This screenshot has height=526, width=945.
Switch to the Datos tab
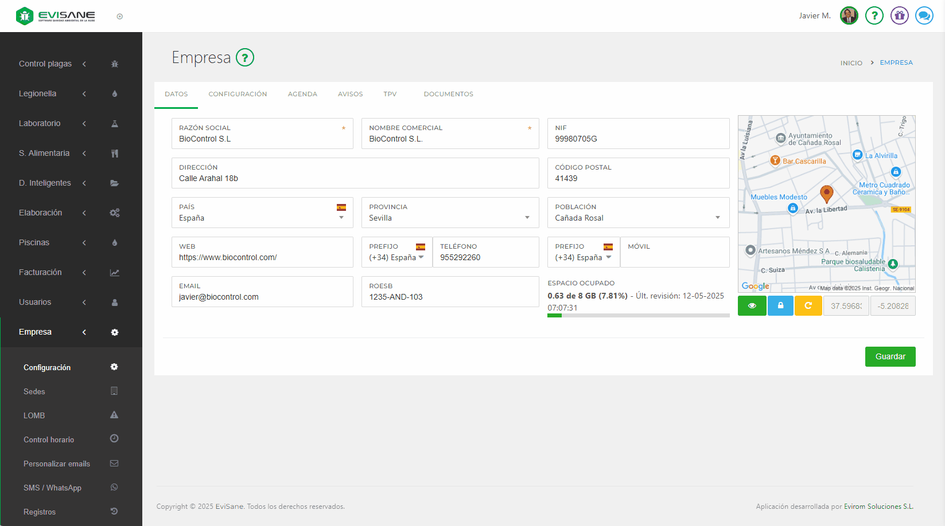click(x=176, y=94)
